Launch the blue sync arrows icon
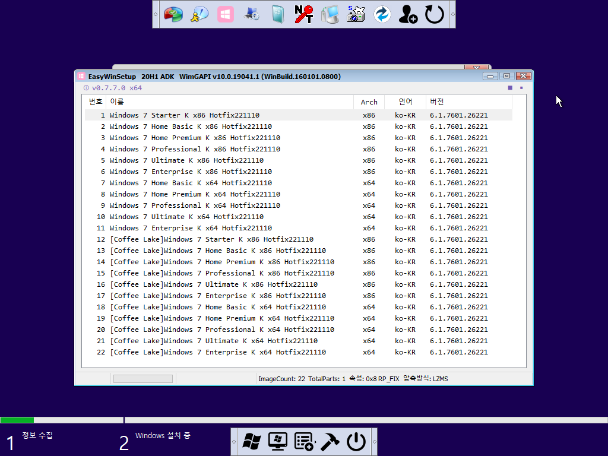608x456 pixels. click(382, 14)
